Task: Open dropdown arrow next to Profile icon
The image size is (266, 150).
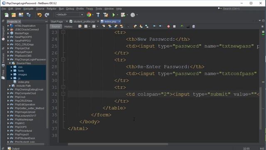Action: 137,15
